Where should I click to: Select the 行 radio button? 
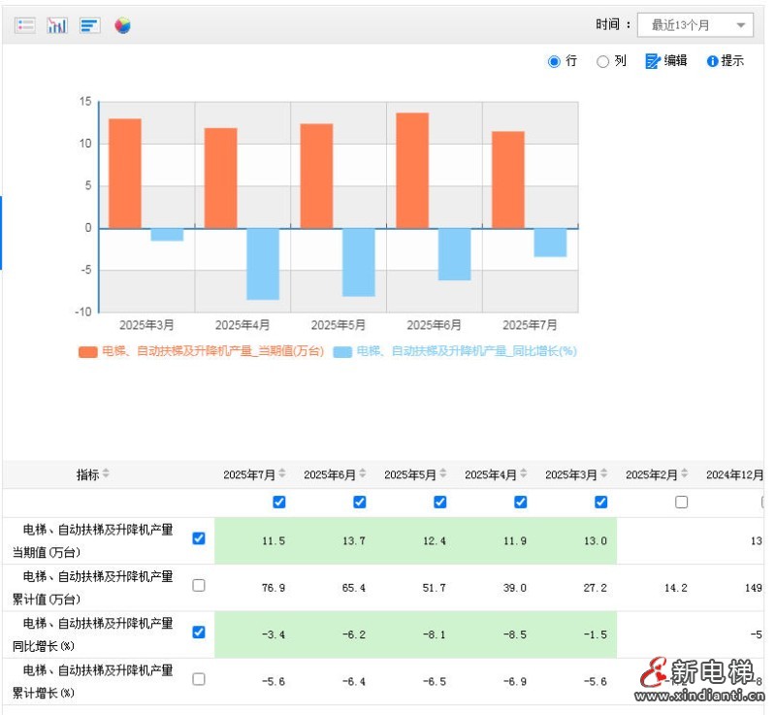click(554, 61)
